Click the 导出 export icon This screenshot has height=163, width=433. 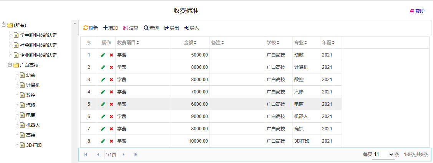click(x=166, y=28)
